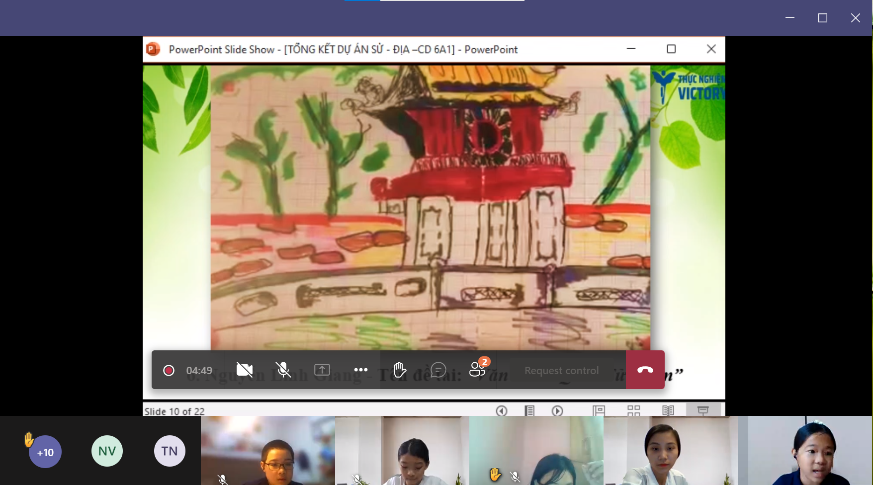Expand the +10 additional participants
Screen dimensions: 873x485
tap(45, 452)
